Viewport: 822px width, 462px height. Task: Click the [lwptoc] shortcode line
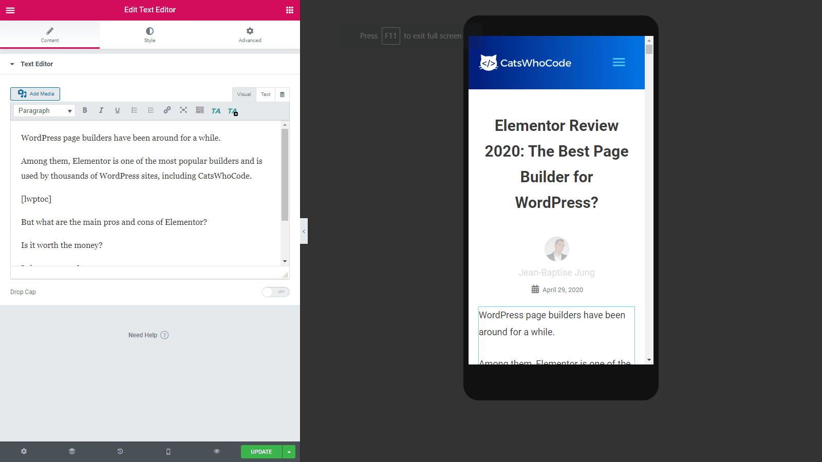coord(36,199)
